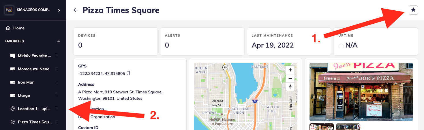Viewport: 424px width, 130px height.
Task: Open the options menu for Mirkův Favorite
Action: [x=56, y=56]
